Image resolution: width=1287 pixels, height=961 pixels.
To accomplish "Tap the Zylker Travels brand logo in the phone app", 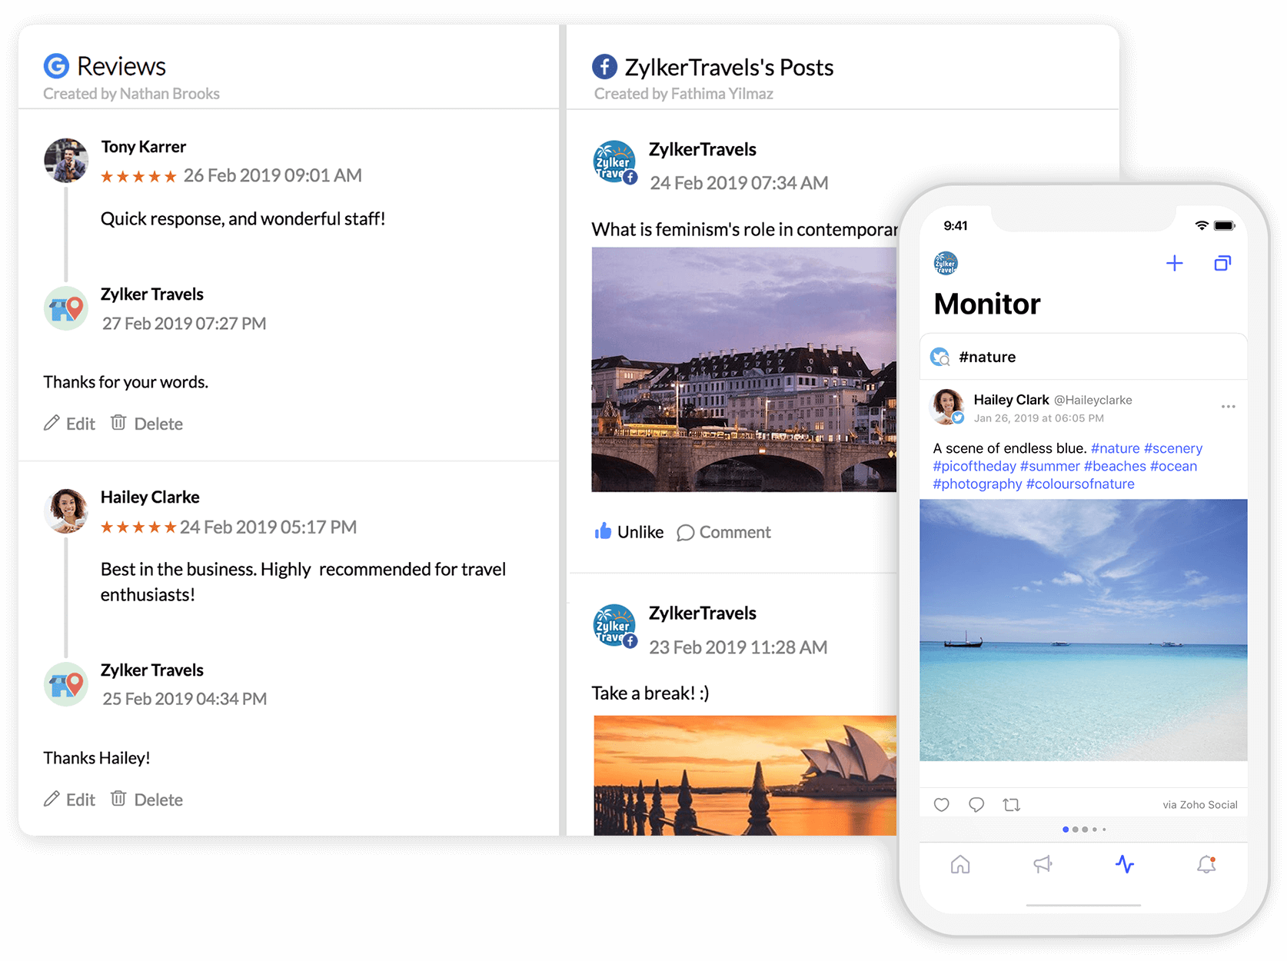I will coord(946,264).
